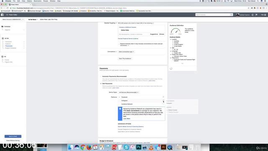Image resolution: width=268 pixels, height=151 pixels.
Task: Launch Skype from the dock
Action: point(126,147)
